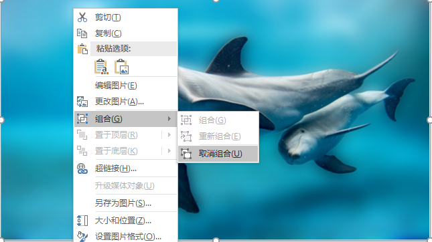432x242 pixels.
Task: Click the Size and Position icon
Action: 82,221
